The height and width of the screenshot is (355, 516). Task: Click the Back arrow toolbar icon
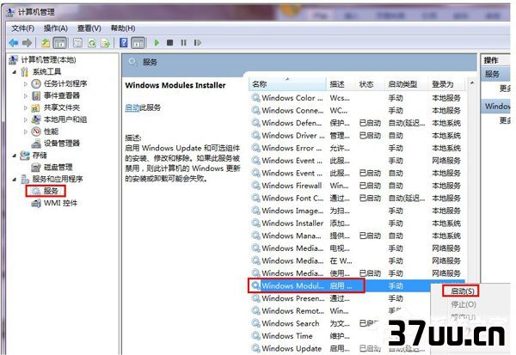[14, 43]
